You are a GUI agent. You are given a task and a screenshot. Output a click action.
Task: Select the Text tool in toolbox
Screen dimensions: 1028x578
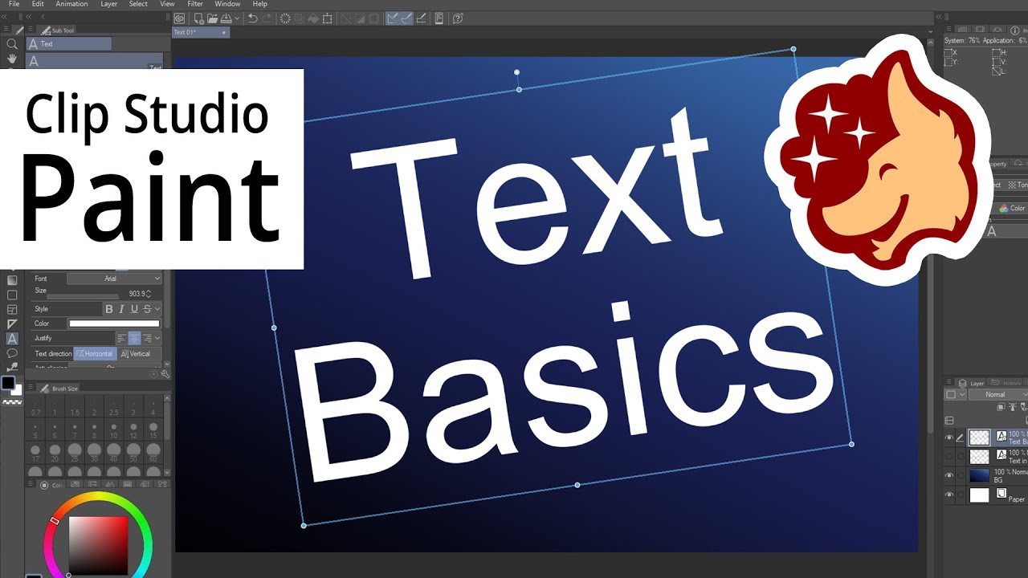[12, 339]
